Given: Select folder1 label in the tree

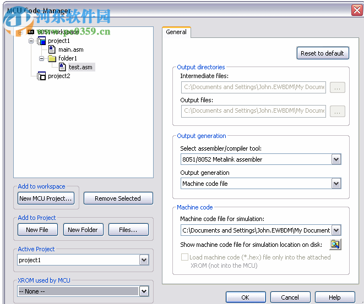Looking at the screenshot, I should point(68,58).
